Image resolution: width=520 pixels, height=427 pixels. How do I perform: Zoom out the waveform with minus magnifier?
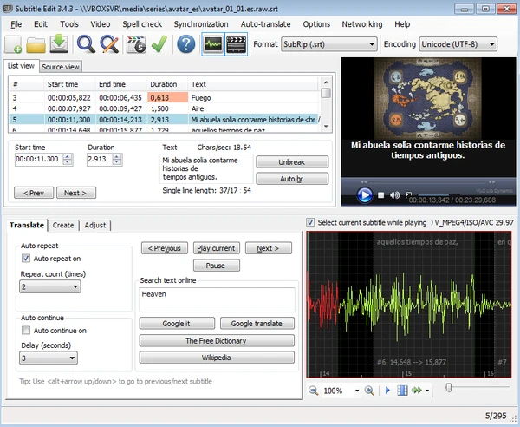click(x=314, y=391)
